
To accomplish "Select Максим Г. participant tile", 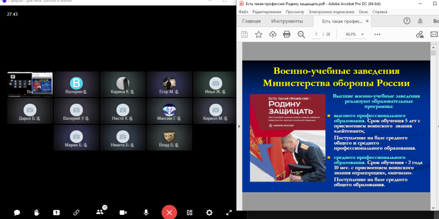I will click(169, 111).
